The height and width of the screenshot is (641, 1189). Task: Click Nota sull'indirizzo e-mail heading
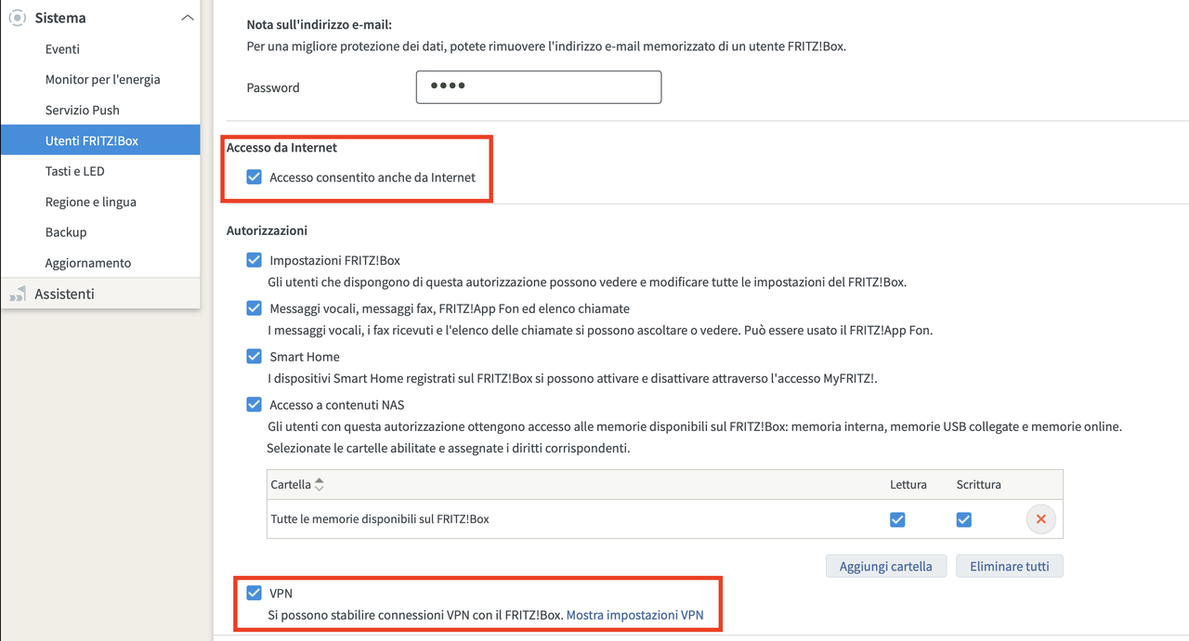coord(320,25)
